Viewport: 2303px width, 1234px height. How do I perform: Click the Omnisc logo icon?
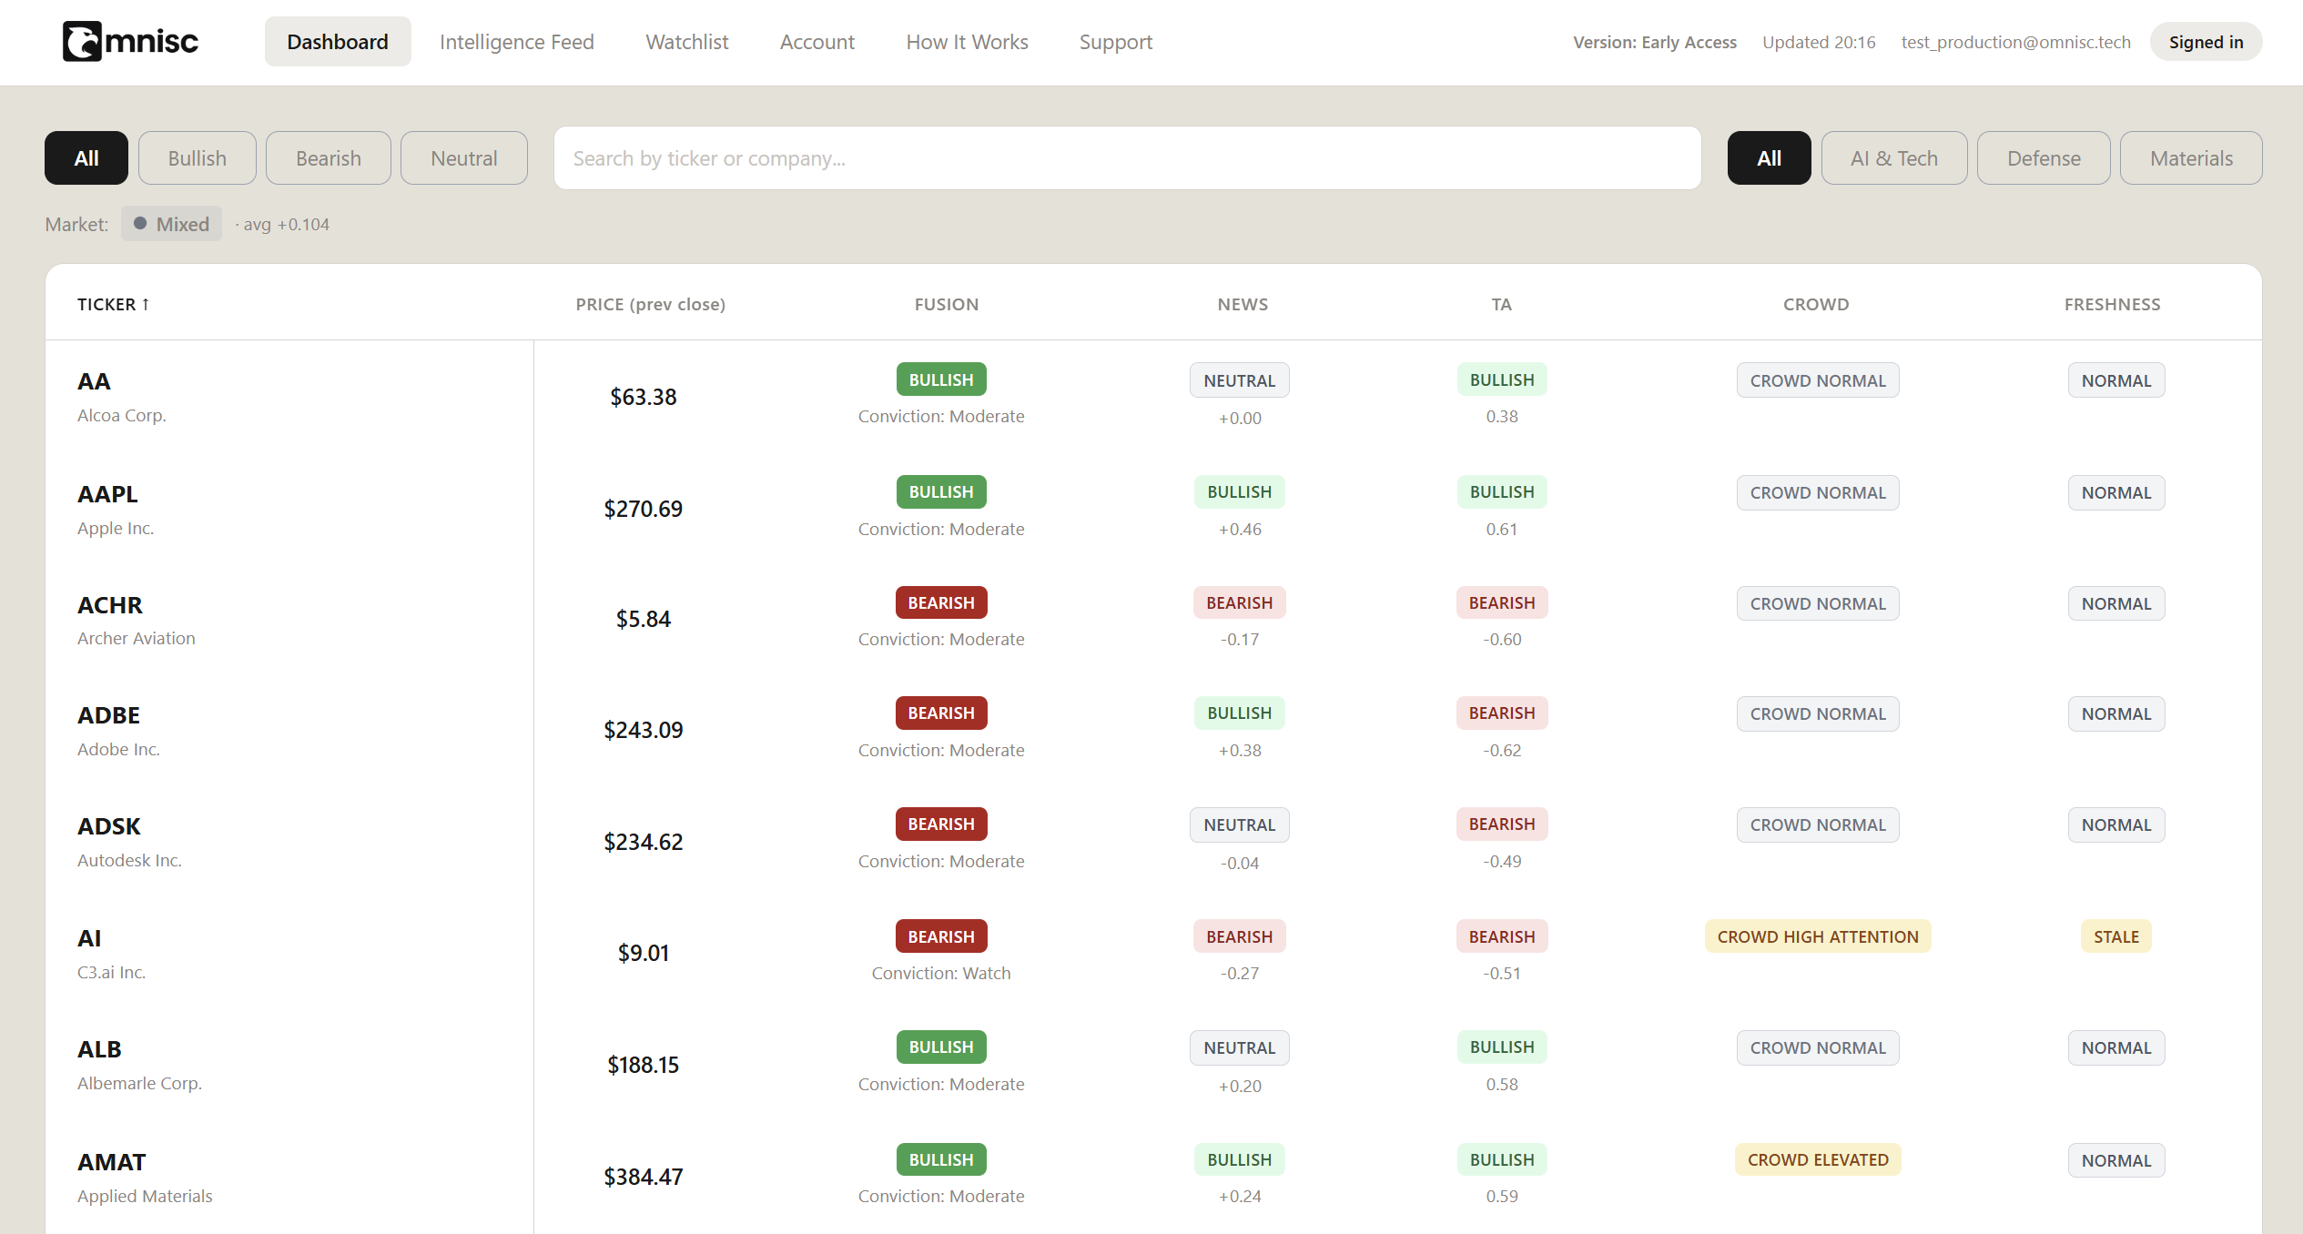click(82, 42)
